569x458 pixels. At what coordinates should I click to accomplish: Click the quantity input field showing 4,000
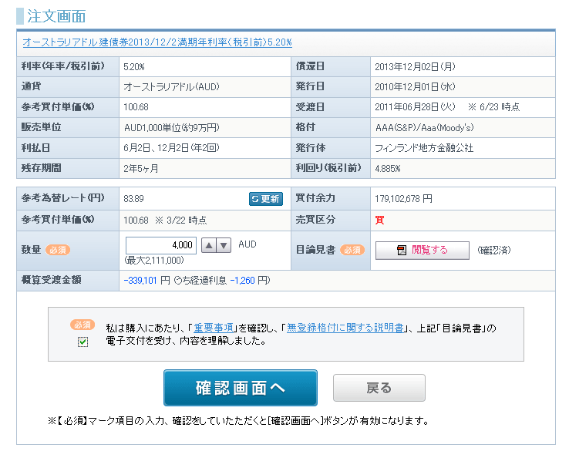(x=160, y=245)
